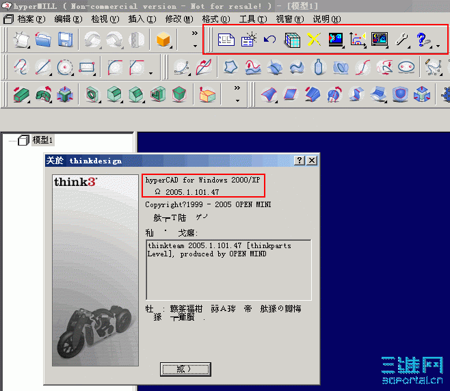This screenshot has height=391, width=450.
Task: Click the green linear extrude solid icon
Action: 21,94
